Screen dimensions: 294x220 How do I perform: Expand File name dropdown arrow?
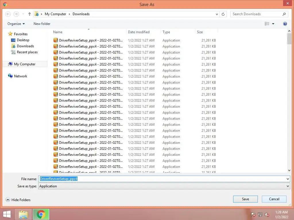click(x=288, y=179)
